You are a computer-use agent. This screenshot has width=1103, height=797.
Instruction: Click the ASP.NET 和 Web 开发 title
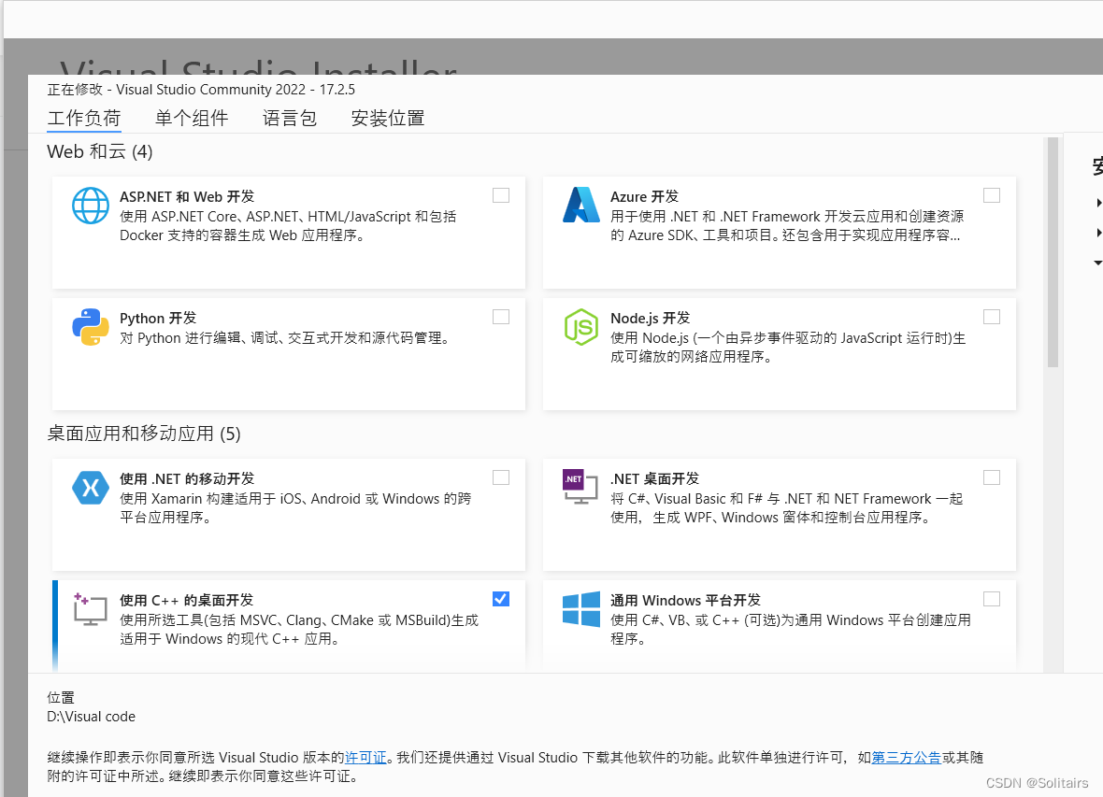(x=187, y=197)
